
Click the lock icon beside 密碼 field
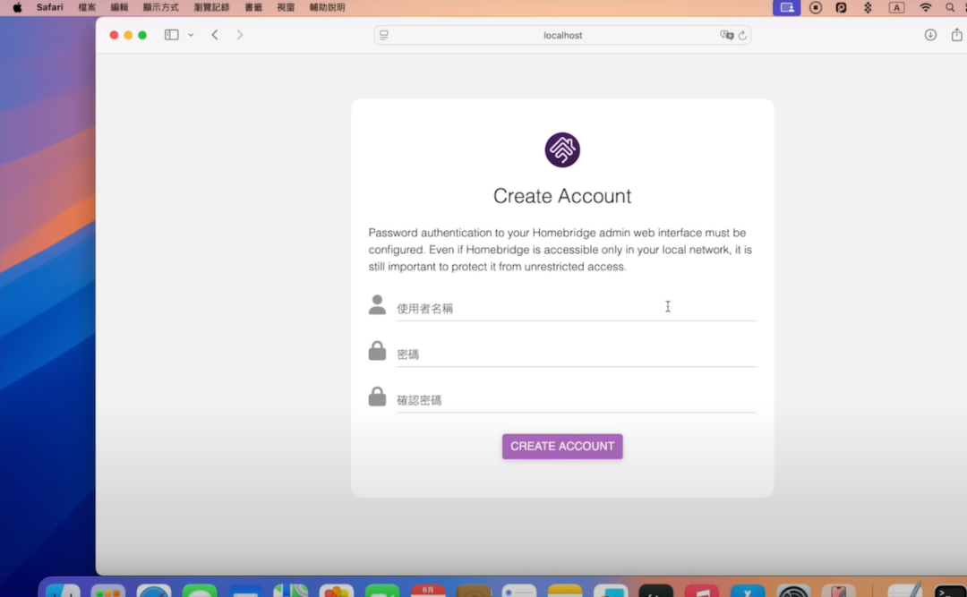click(377, 350)
